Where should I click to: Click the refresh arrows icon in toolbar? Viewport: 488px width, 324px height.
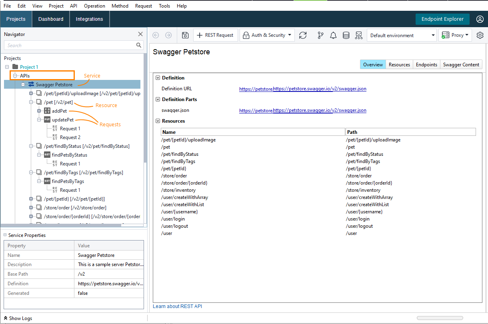pyautogui.click(x=303, y=35)
